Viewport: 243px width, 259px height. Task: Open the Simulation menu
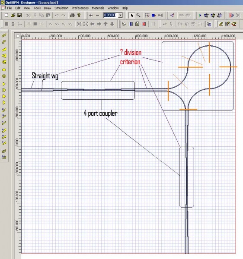(61, 8)
